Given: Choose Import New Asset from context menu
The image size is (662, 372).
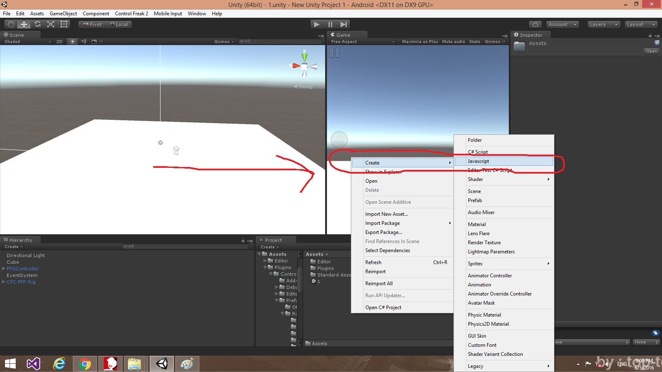Looking at the screenshot, I should pyautogui.click(x=402, y=214).
